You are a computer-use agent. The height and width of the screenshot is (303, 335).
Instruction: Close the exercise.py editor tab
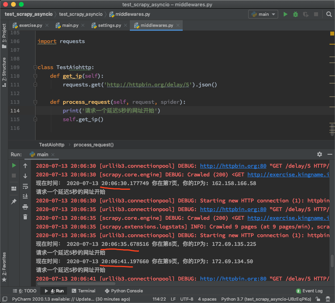[x=47, y=25]
